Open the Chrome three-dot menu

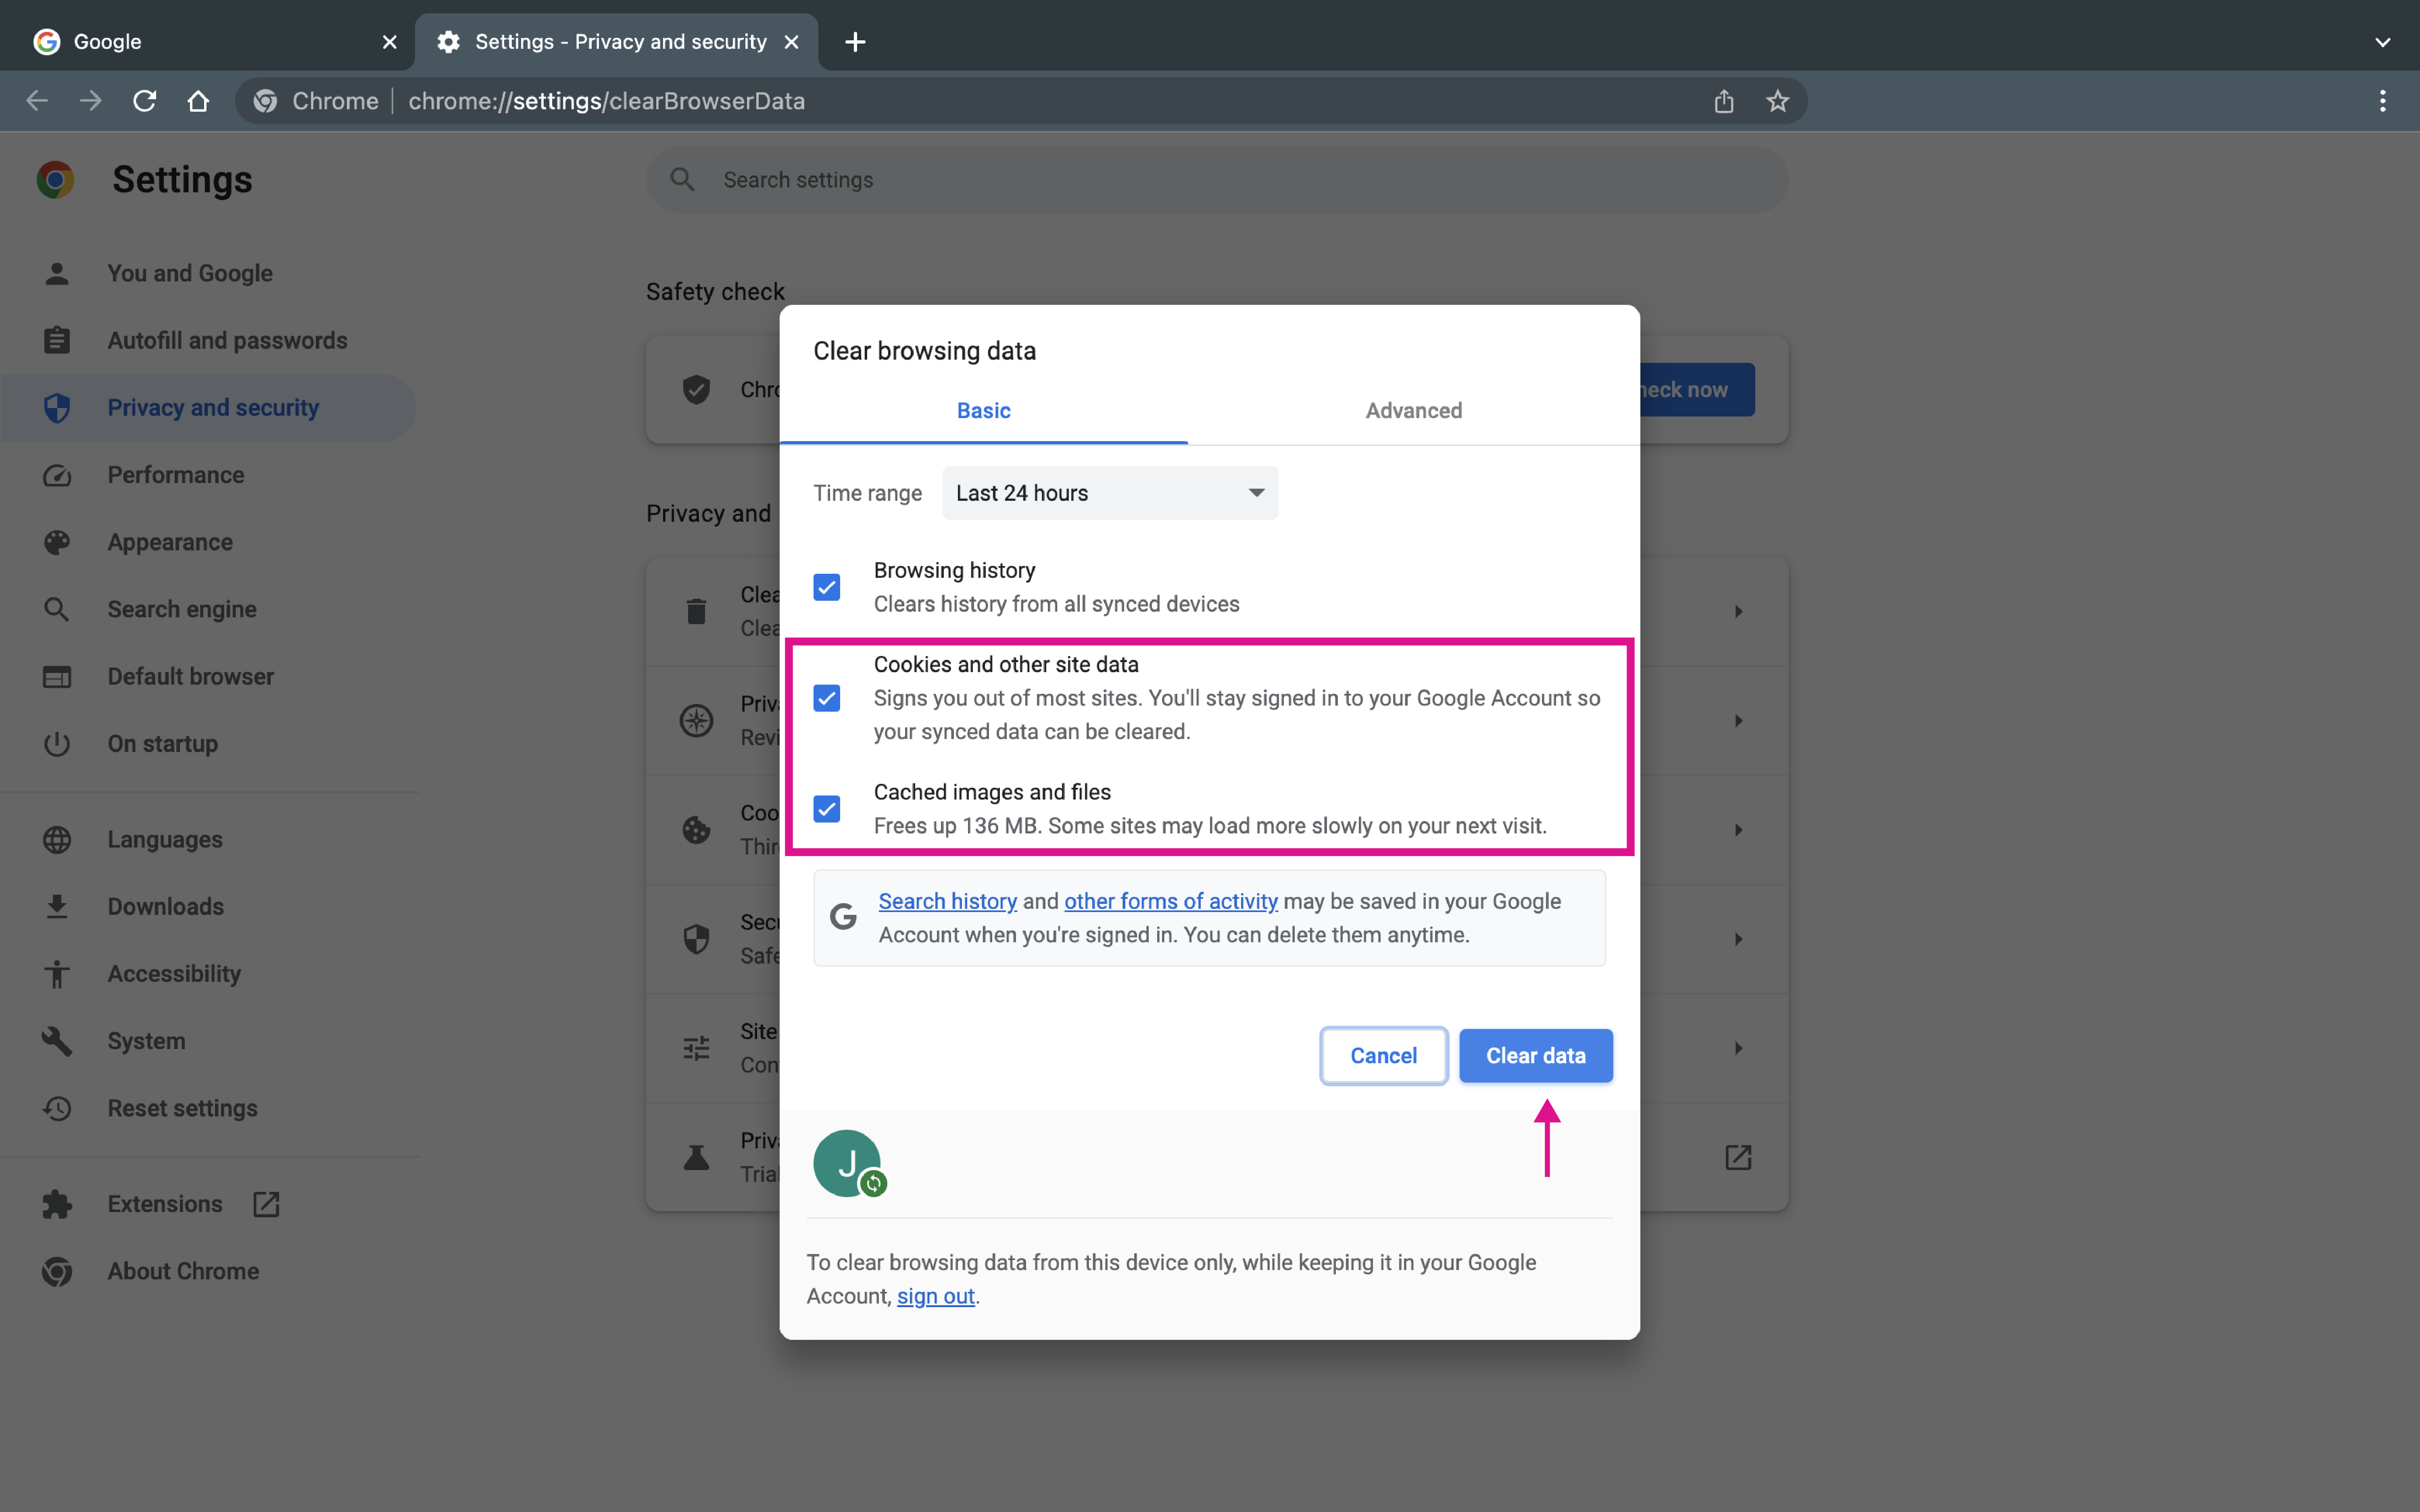pyautogui.click(x=2383, y=101)
